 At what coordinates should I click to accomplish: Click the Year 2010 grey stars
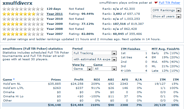(23, 19)
